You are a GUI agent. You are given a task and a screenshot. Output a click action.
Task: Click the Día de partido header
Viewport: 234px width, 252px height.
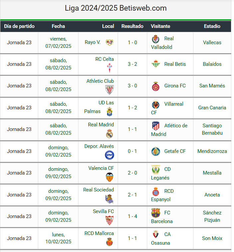tap(19, 26)
